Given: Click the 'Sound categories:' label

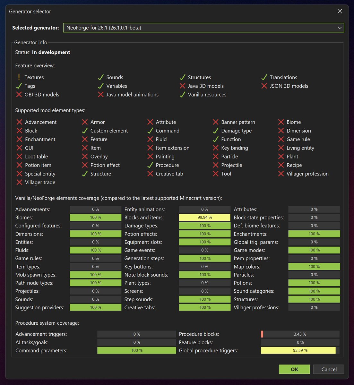Looking at the screenshot, I should [254, 291].
